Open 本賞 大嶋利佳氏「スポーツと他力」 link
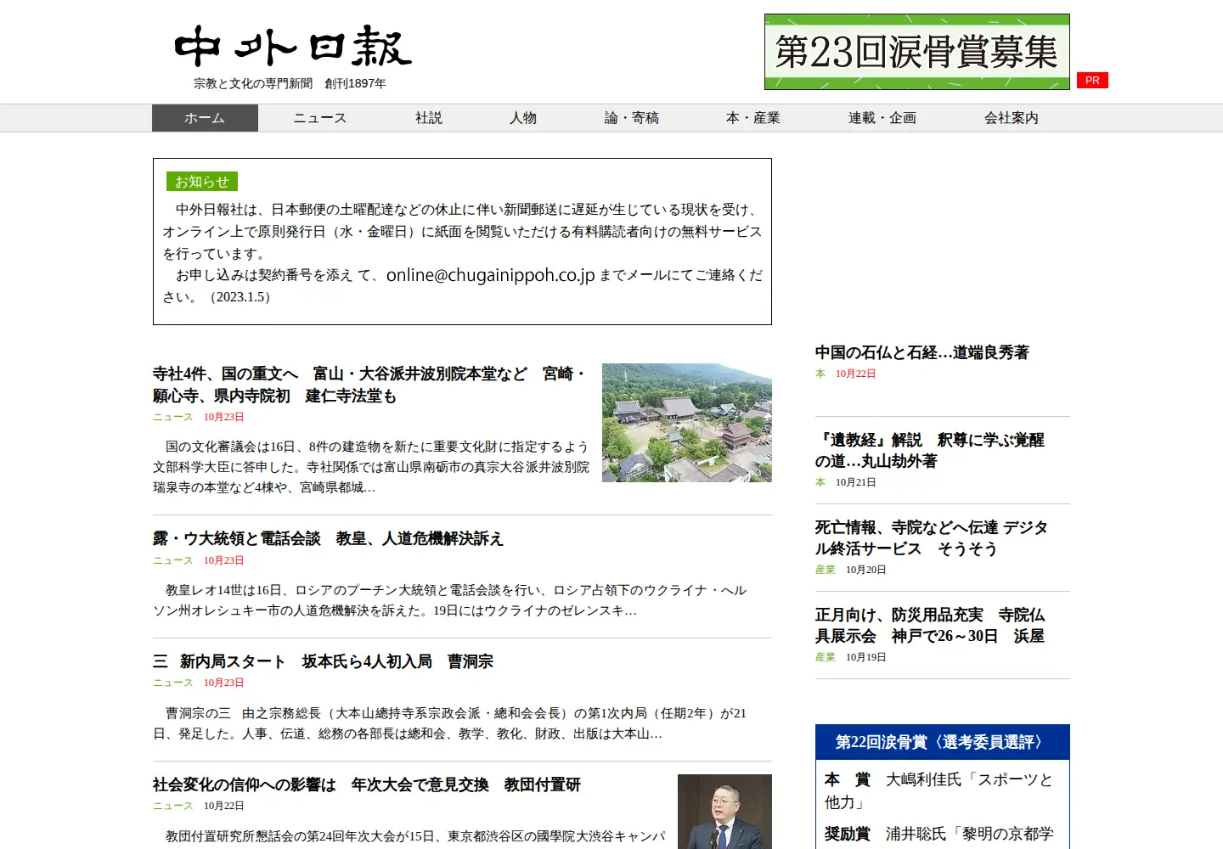Image resolution: width=1223 pixels, height=849 pixels. [x=938, y=790]
